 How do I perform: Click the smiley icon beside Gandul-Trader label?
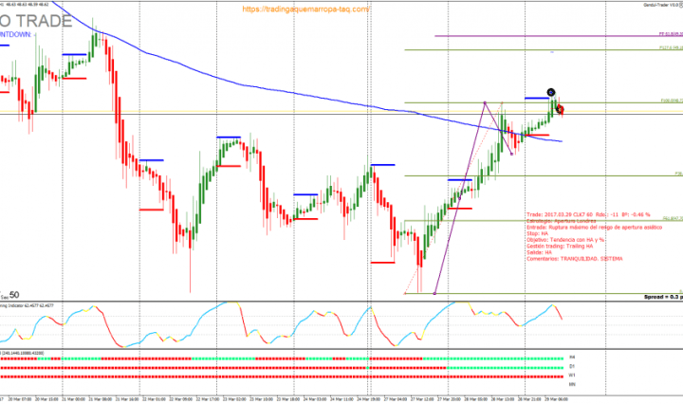pyautogui.click(x=677, y=4)
